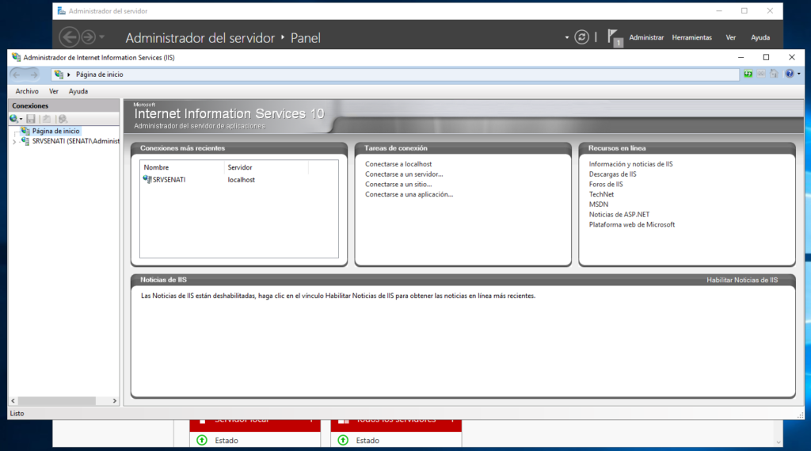The height and width of the screenshot is (451, 811).
Task: Click Server Manager back arrow button
Action: (70, 37)
